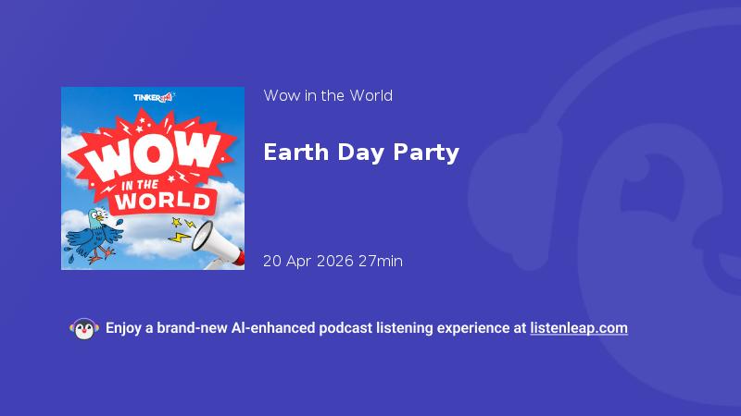Click the date and duration "20 Apr 2026 27min"
Screen dimensions: 741x416
333,261
